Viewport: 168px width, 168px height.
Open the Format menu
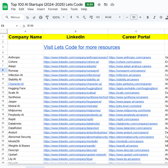tap(53, 9)
